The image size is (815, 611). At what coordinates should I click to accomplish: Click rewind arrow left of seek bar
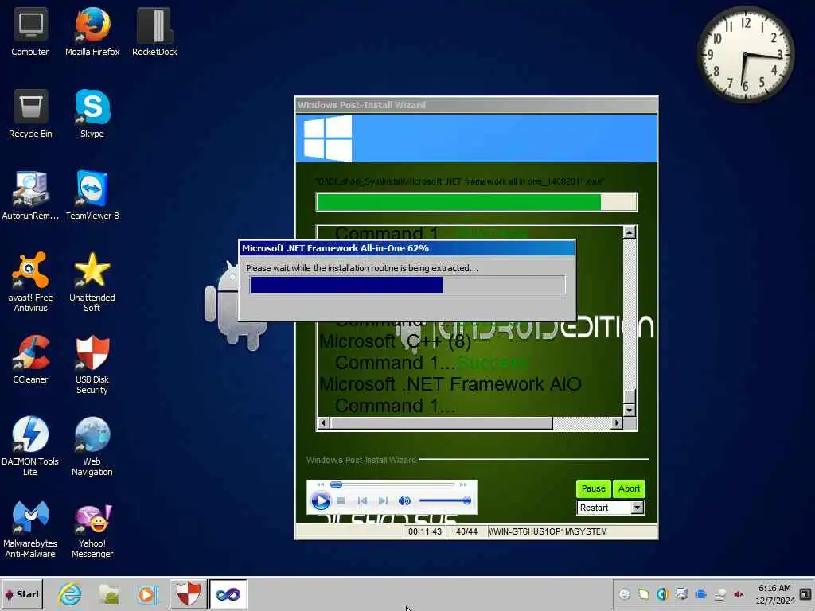click(x=320, y=485)
